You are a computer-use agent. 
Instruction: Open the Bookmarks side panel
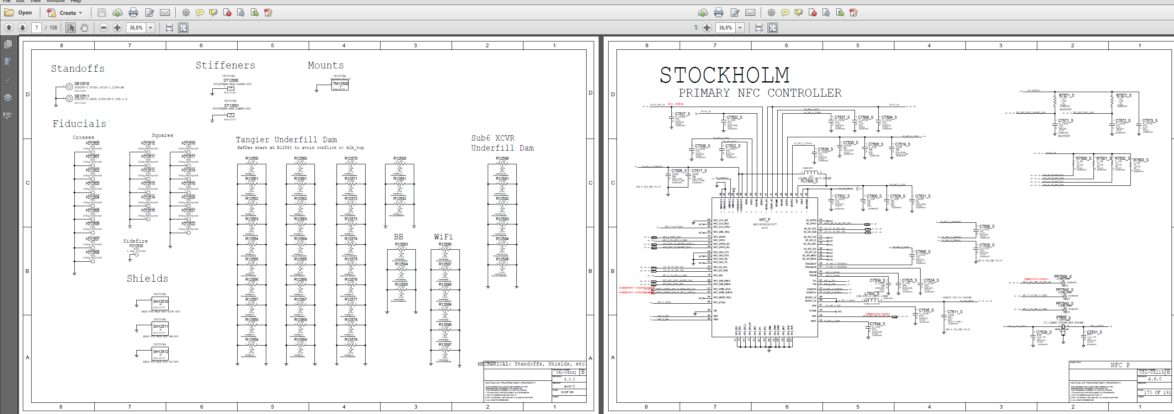pos(8,62)
